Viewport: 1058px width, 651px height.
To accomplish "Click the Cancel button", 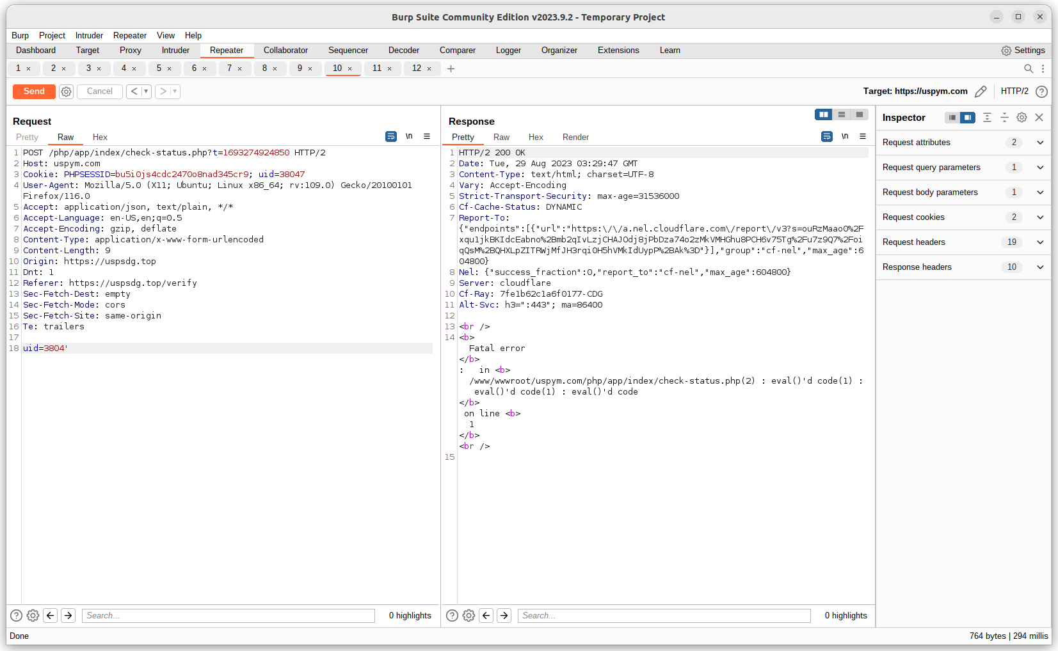I will click(x=100, y=91).
